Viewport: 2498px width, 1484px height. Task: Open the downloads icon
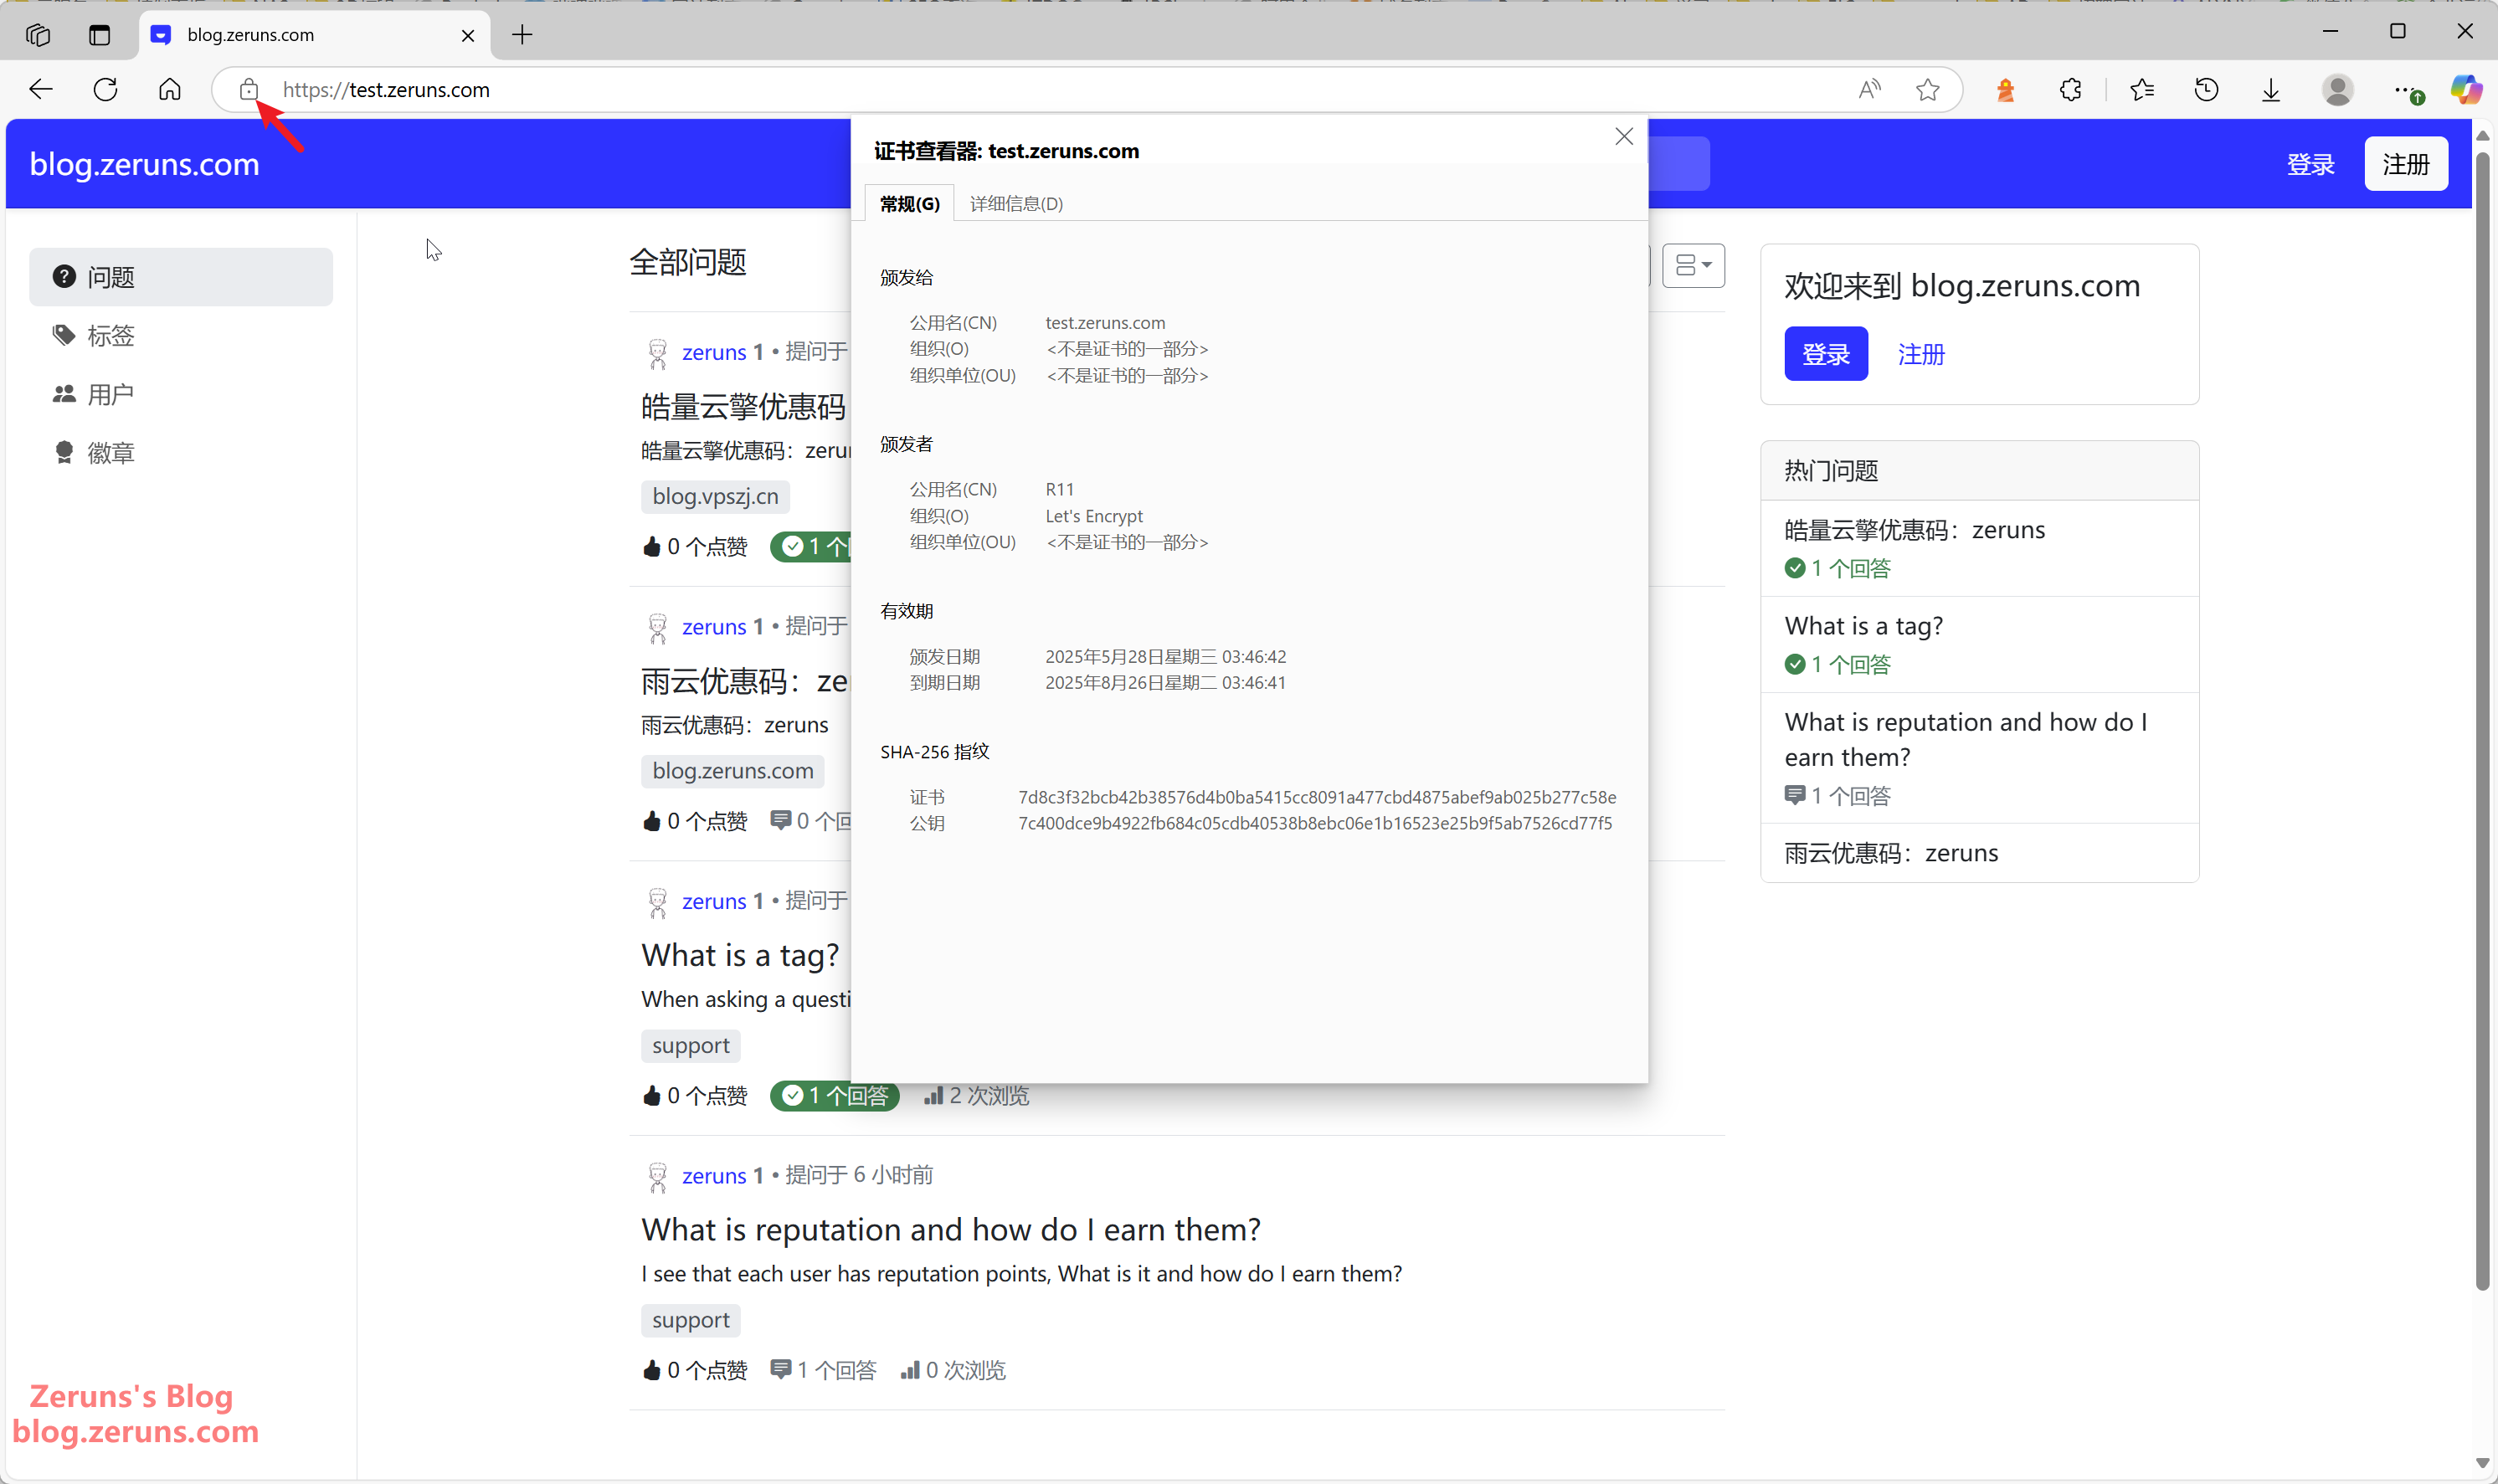(2271, 90)
